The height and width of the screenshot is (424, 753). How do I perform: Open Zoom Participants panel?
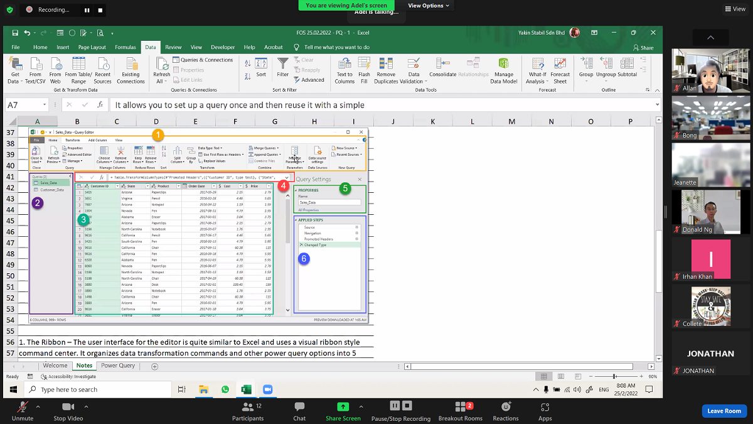pyautogui.click(x=248, y=411)
